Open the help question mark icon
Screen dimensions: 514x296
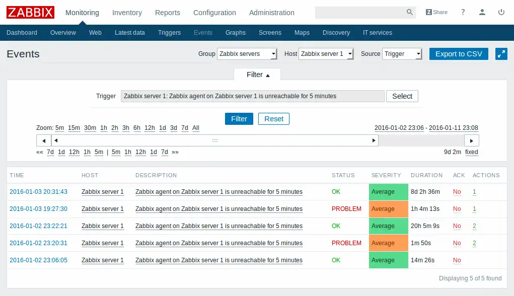pyautogui.click(x=463, y=12)
